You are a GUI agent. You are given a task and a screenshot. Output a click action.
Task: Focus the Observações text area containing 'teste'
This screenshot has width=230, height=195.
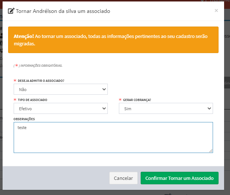click(x=113, y=137)
